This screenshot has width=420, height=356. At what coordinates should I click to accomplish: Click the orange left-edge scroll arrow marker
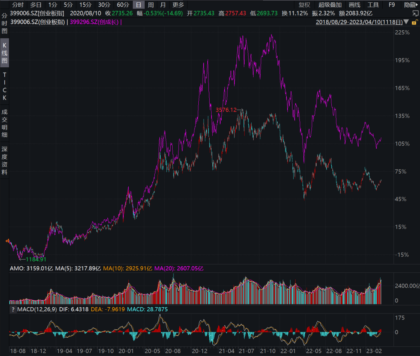point(7,241)
